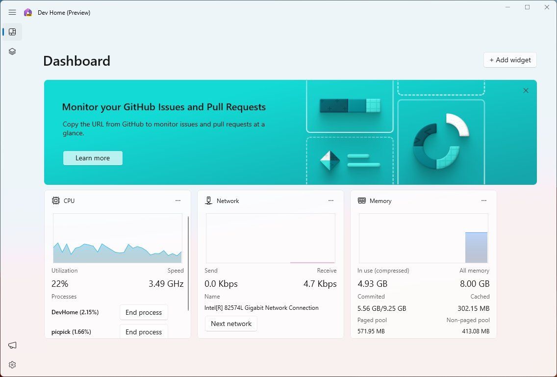The width and height of the screenshot is (557, 377).
Task: Click the CPU widget's processor icon
Action: click(x=55, y=201)
